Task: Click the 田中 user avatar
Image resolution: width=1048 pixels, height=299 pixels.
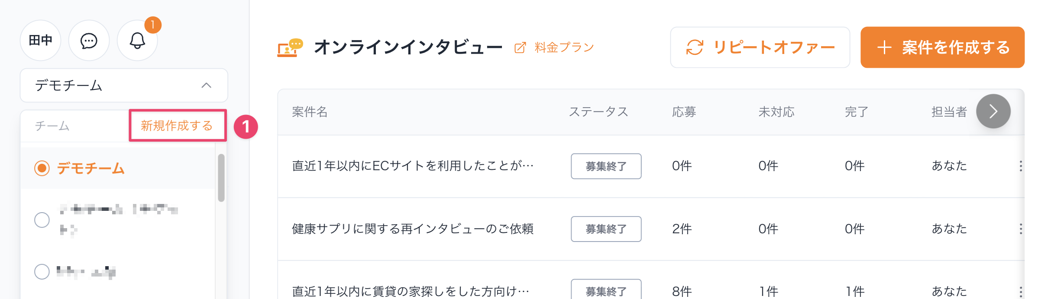Action: click(x=40, y=41)
